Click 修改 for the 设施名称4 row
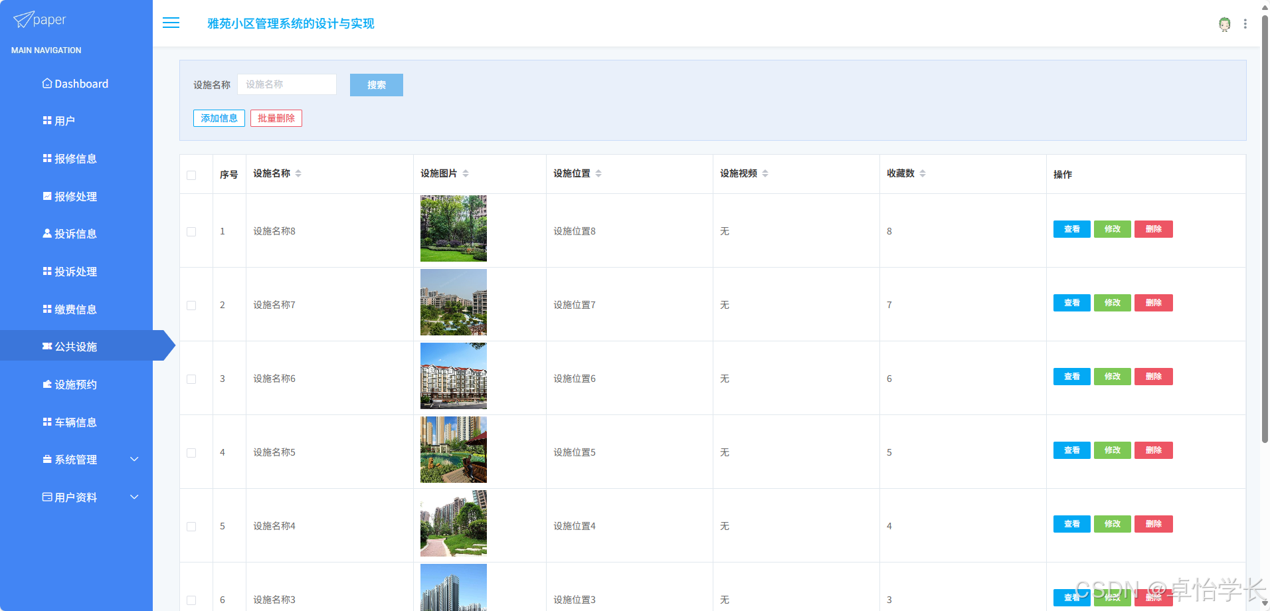 point(1113,524)
